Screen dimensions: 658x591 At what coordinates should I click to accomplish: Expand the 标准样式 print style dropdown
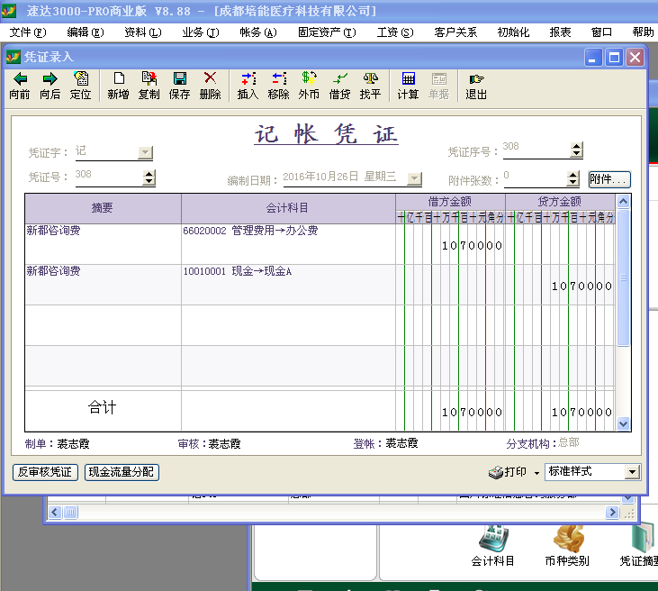coord(632,472)
